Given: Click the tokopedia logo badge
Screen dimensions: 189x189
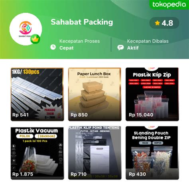Looking at the screenshot, I should tap(169, 4).
